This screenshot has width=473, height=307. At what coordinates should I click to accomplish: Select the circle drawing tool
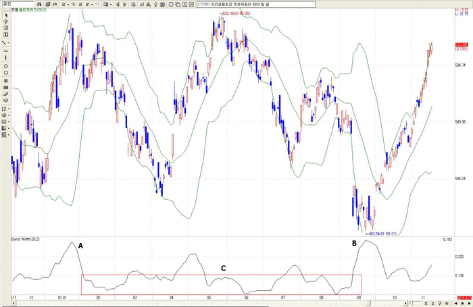5,66
